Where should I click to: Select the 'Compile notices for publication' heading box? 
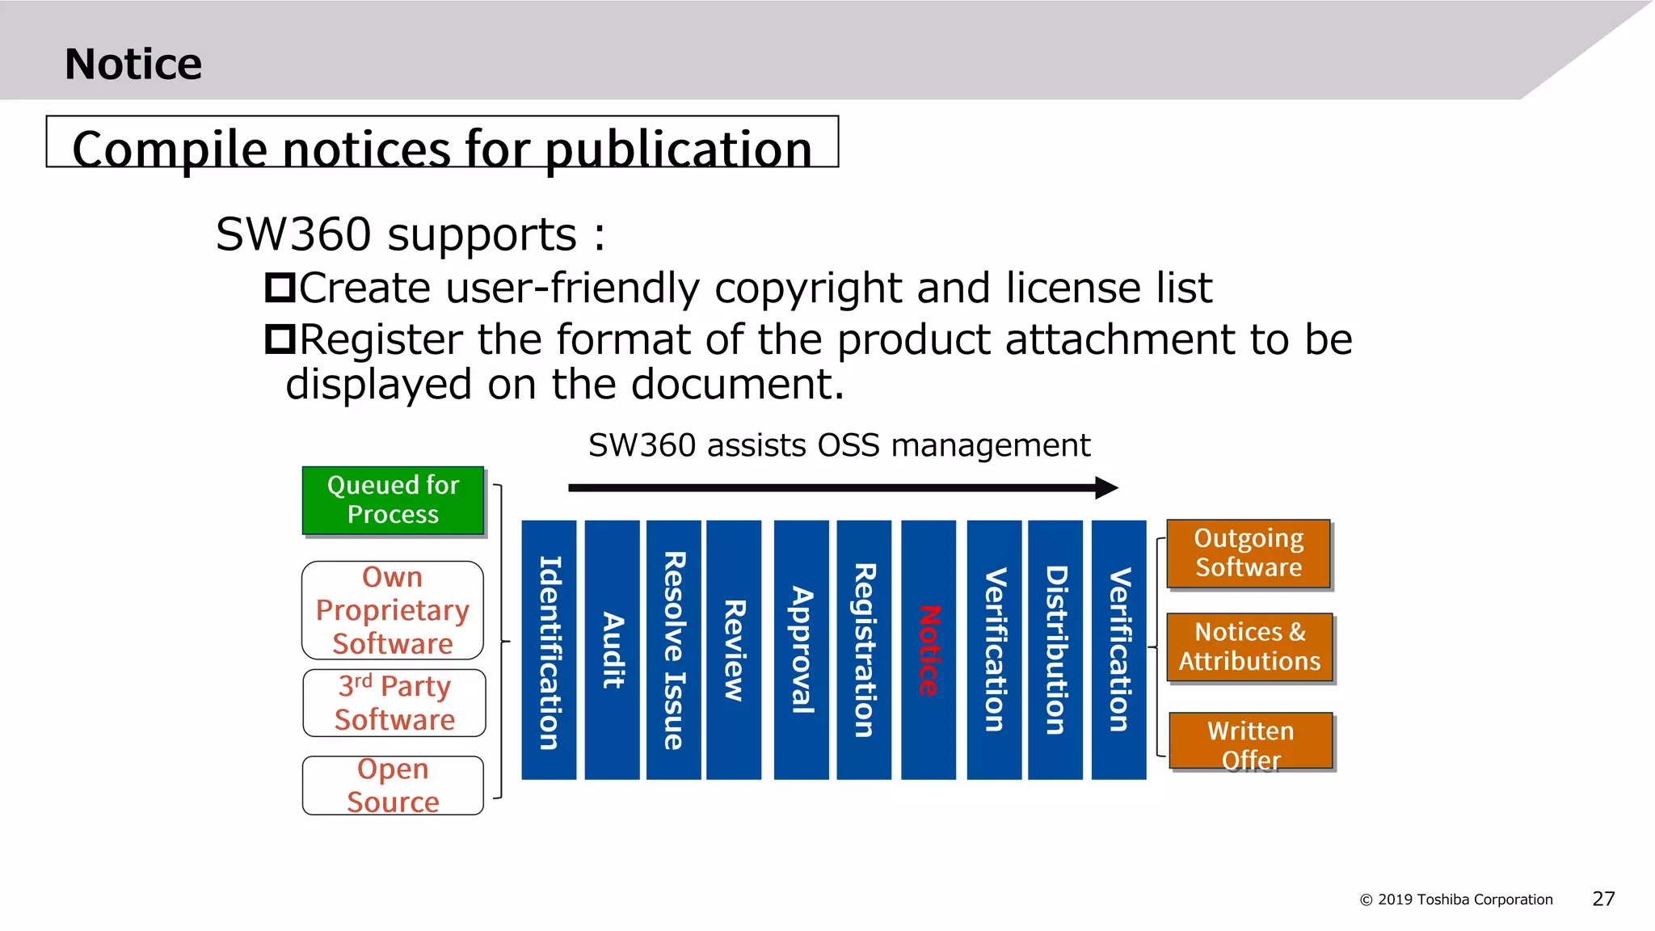click(x=442, y=142)
